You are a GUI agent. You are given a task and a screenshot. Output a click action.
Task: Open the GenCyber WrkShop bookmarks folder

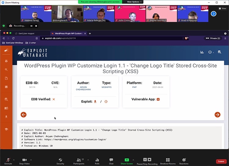pos(13,43)
